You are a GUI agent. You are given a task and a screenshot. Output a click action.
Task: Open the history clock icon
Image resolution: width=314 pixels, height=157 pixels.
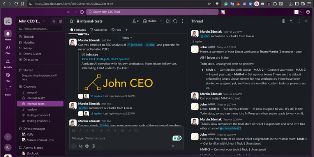click(x=82, y=12)
